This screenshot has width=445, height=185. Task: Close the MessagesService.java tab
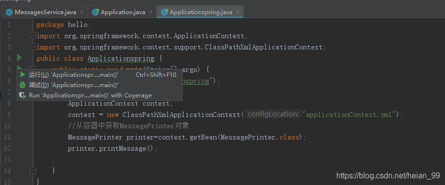pos(81,12)
